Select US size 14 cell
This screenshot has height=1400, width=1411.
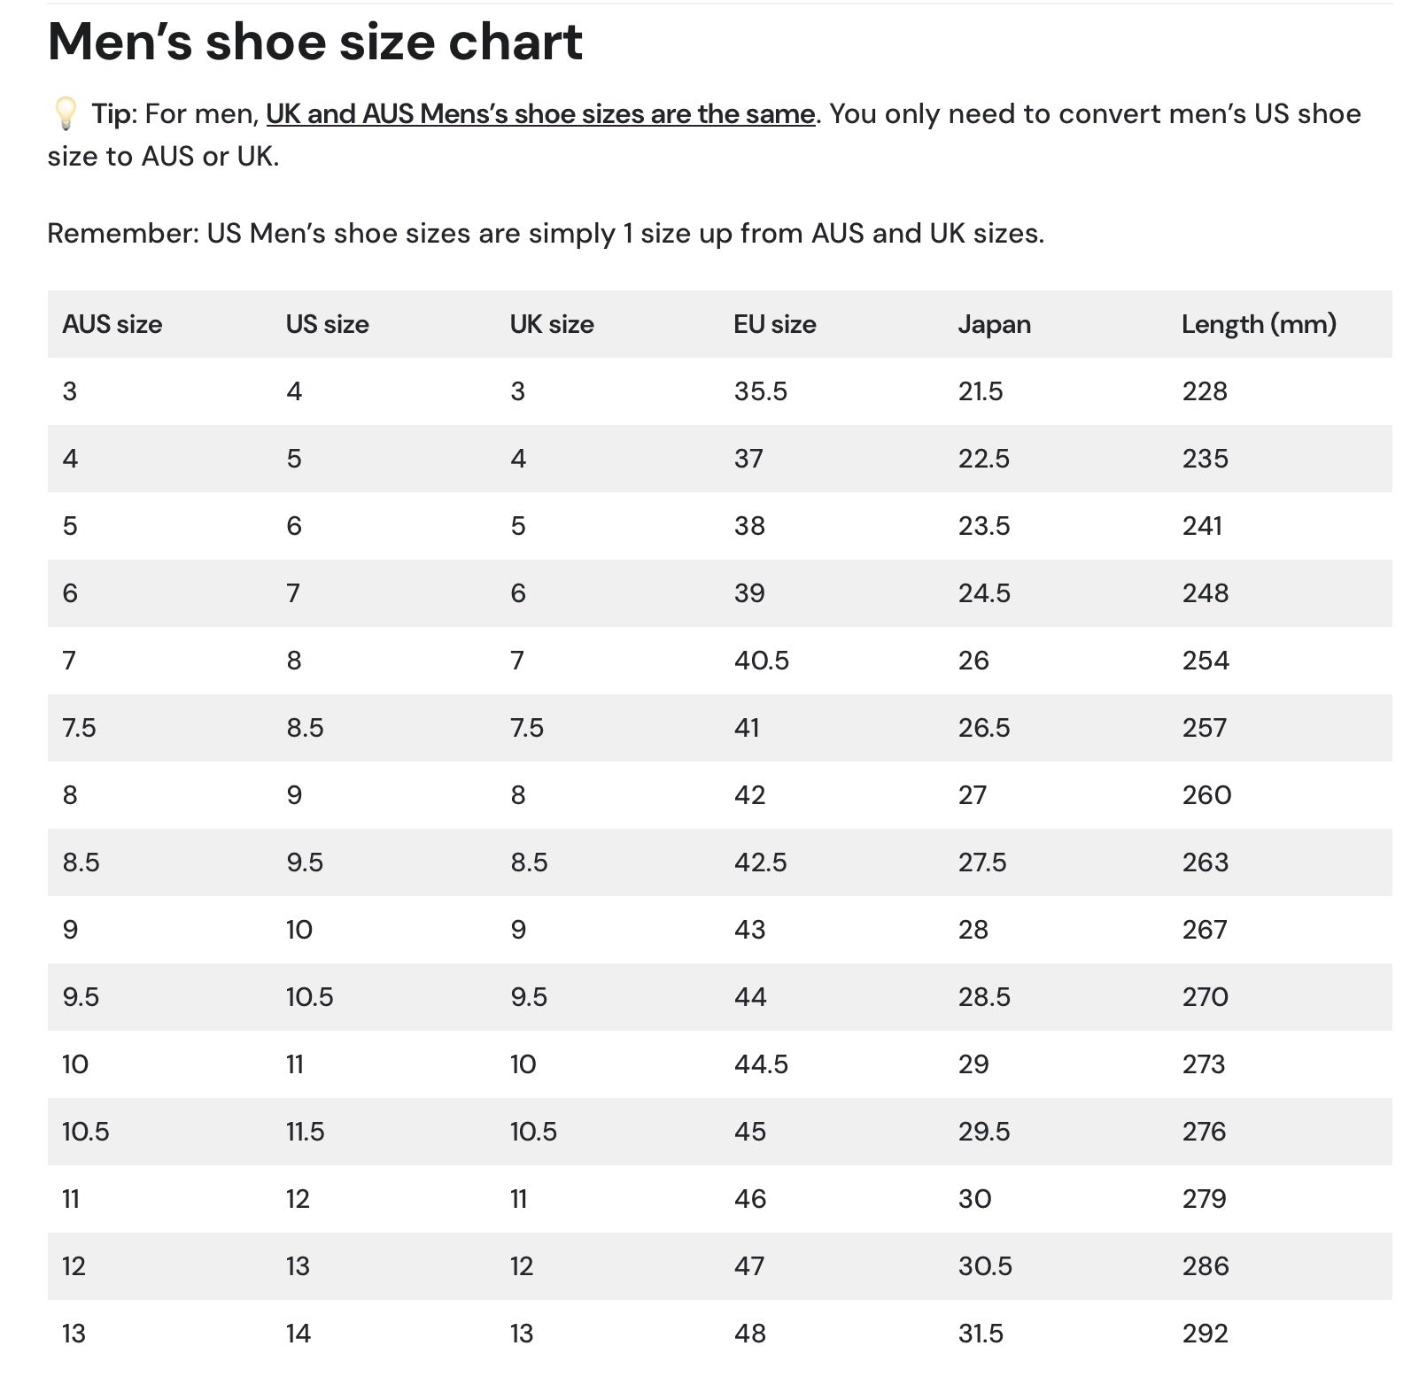(298, 1334)
